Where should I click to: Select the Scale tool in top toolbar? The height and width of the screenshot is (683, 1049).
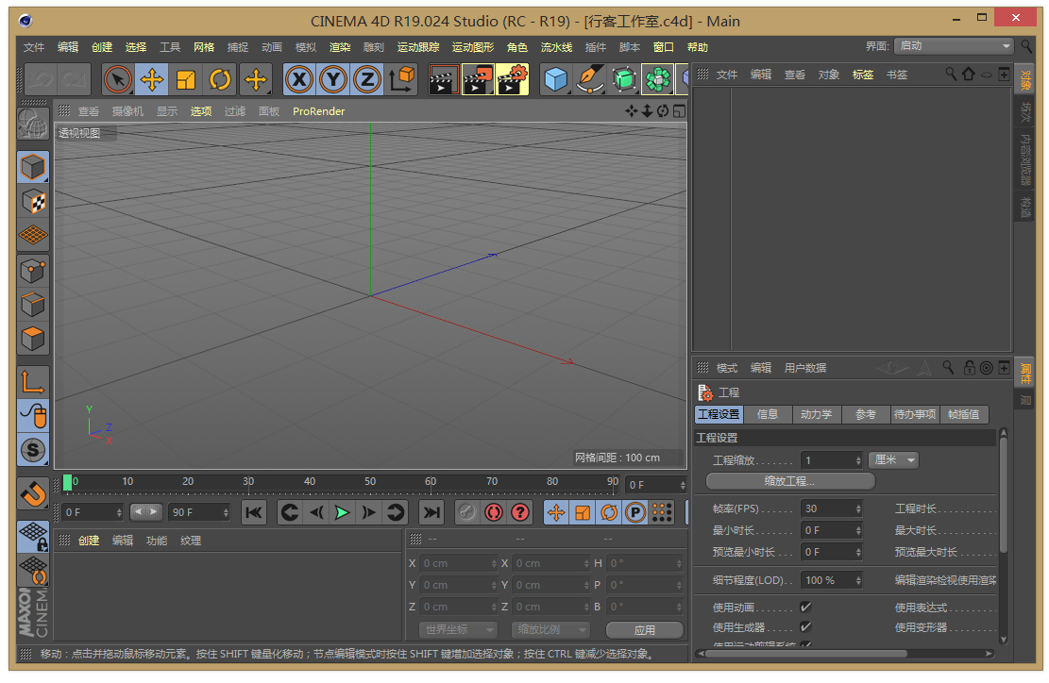186,79
